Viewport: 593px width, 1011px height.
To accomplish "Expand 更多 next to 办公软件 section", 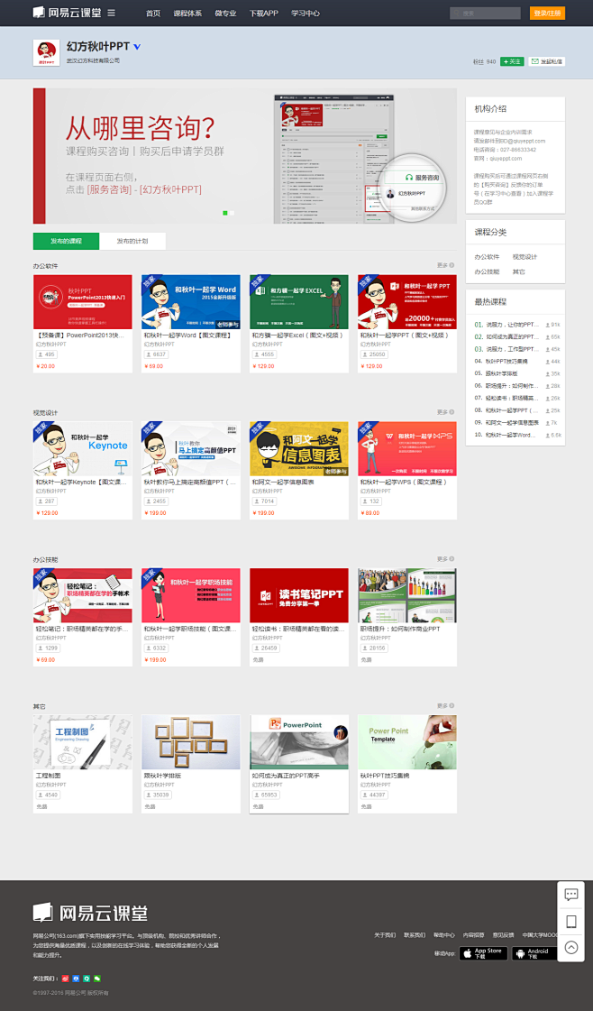I will pyautogui.click(x=443, y=265).
